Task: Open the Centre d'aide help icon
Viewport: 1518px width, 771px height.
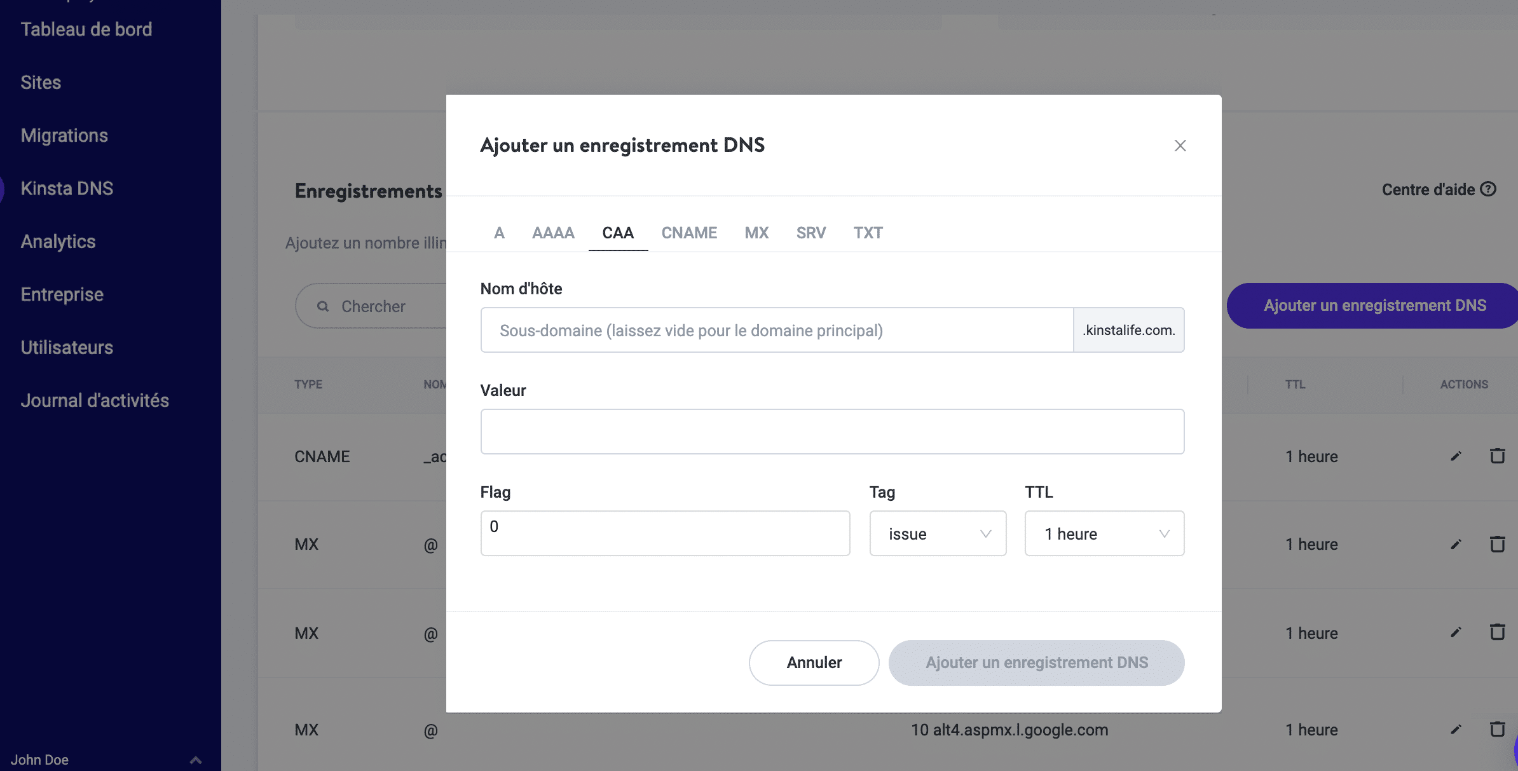Action: (x=1488, y=189)
